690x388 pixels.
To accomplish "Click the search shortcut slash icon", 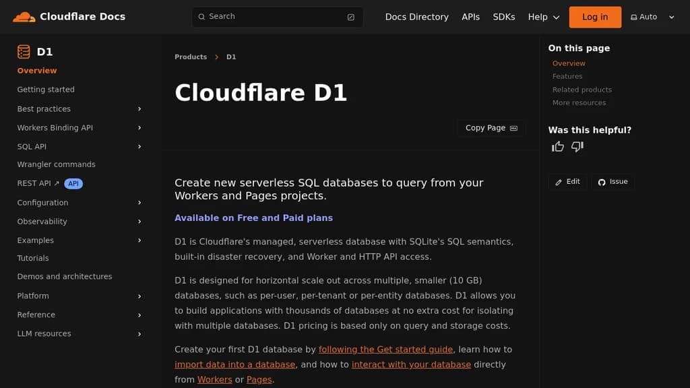I will (x=350, y=17).
